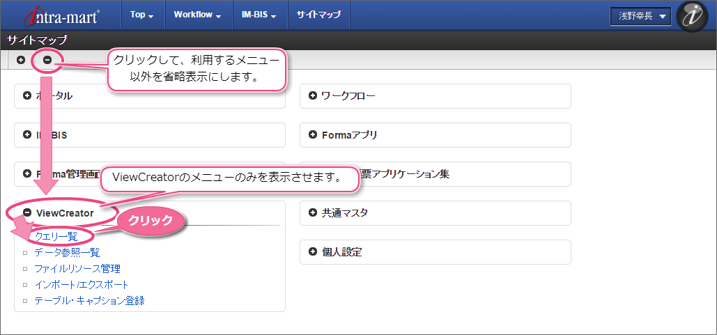Image resolution: width=717 pixels, height=335 pixels.
Task: Open the インポート/エクスポート link
Action: tap(82, 284)
